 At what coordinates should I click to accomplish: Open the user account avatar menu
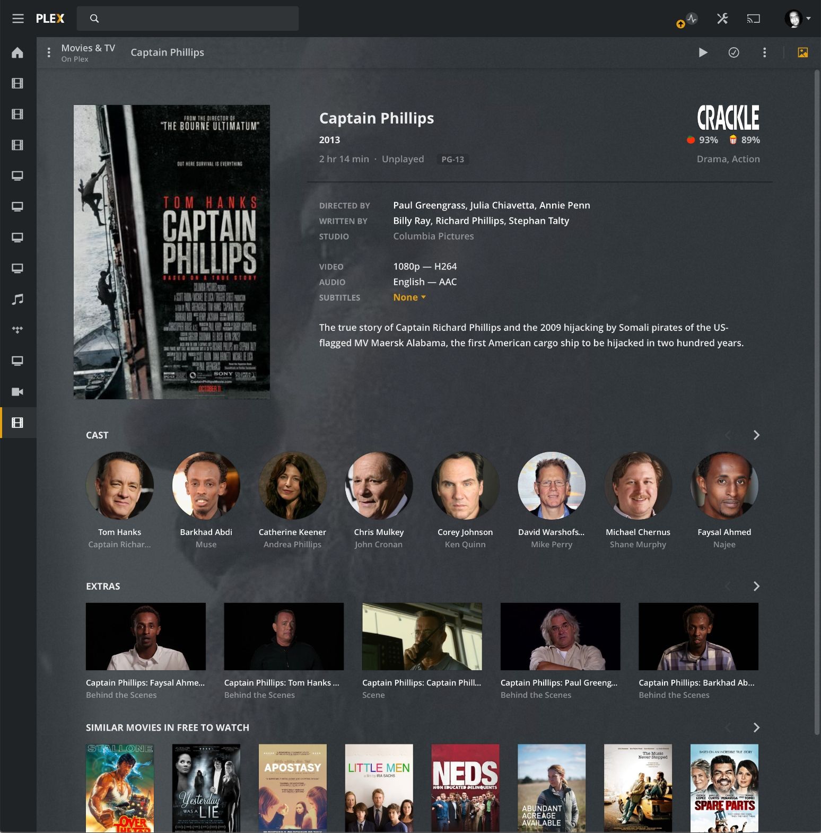click(797, 19)
